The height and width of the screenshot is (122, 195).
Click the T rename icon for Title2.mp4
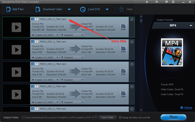[36, 41]
